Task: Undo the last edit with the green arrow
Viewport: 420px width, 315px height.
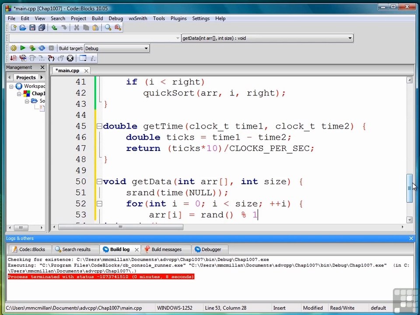Action: [54, 28]
